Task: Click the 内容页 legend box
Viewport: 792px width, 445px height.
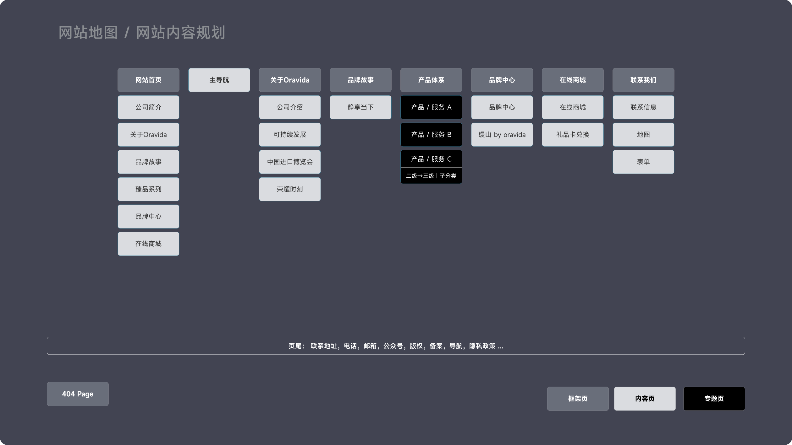Action: pyautogui.click(x=645, y=399)
